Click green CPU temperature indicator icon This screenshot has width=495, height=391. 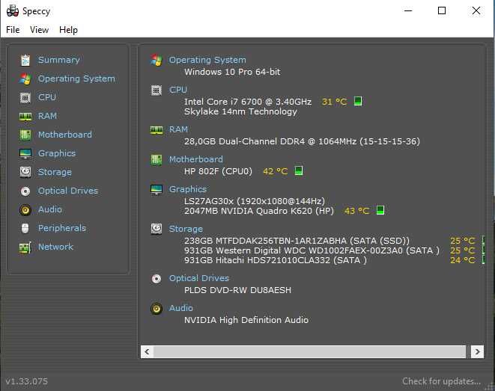coord(358,101)
